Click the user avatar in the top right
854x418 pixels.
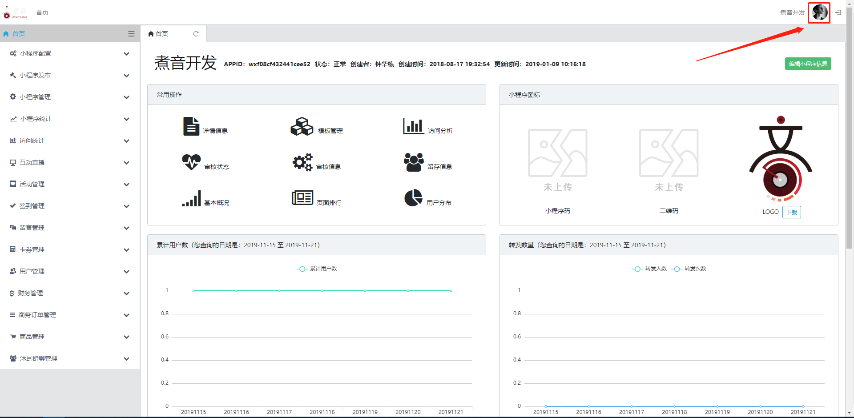coord(819,12)
